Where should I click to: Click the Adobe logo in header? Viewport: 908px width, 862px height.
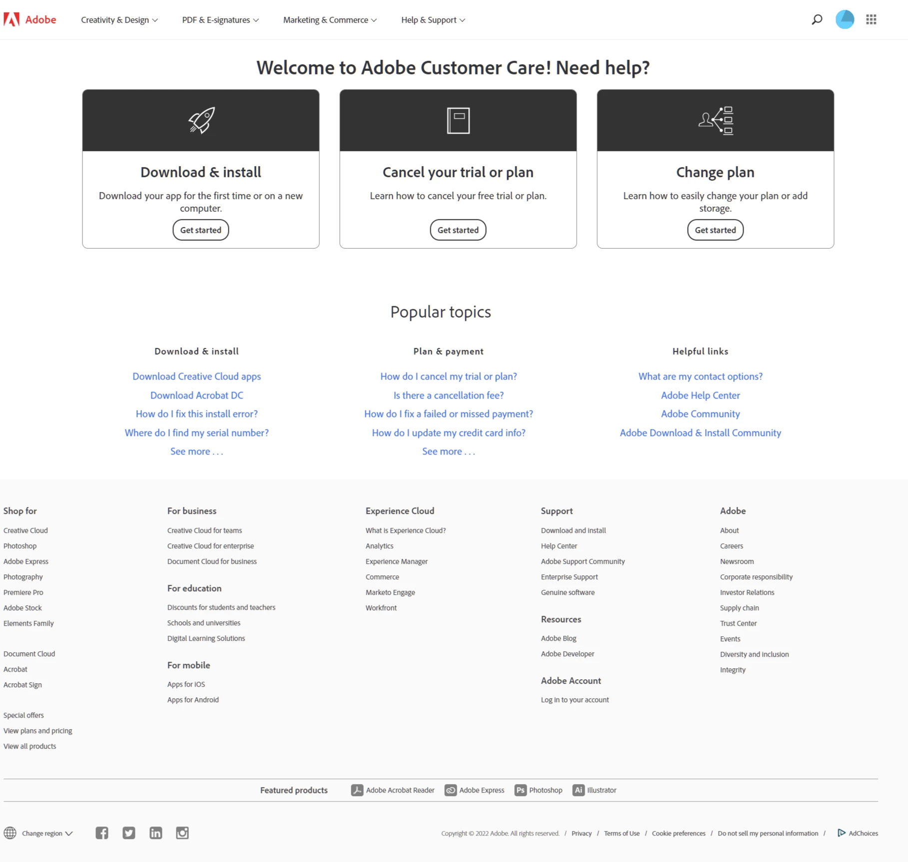29,19
